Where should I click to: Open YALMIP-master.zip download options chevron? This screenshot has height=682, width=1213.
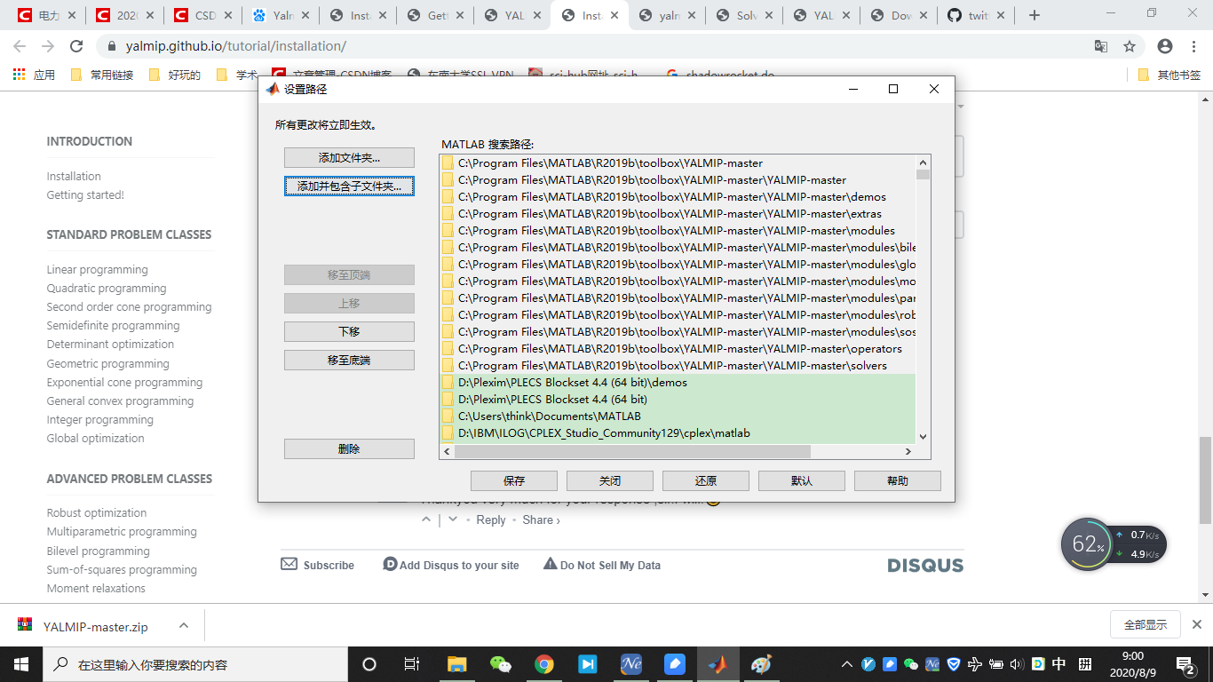pos(184,625)
